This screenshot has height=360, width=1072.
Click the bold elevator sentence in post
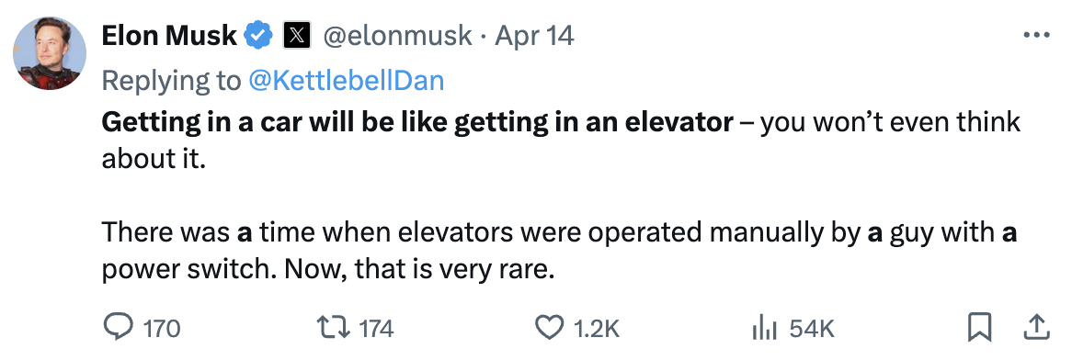[417, 122]
